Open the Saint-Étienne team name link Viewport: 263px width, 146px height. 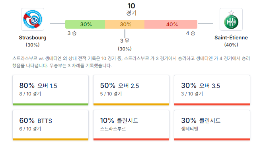(x=231, y=37)
